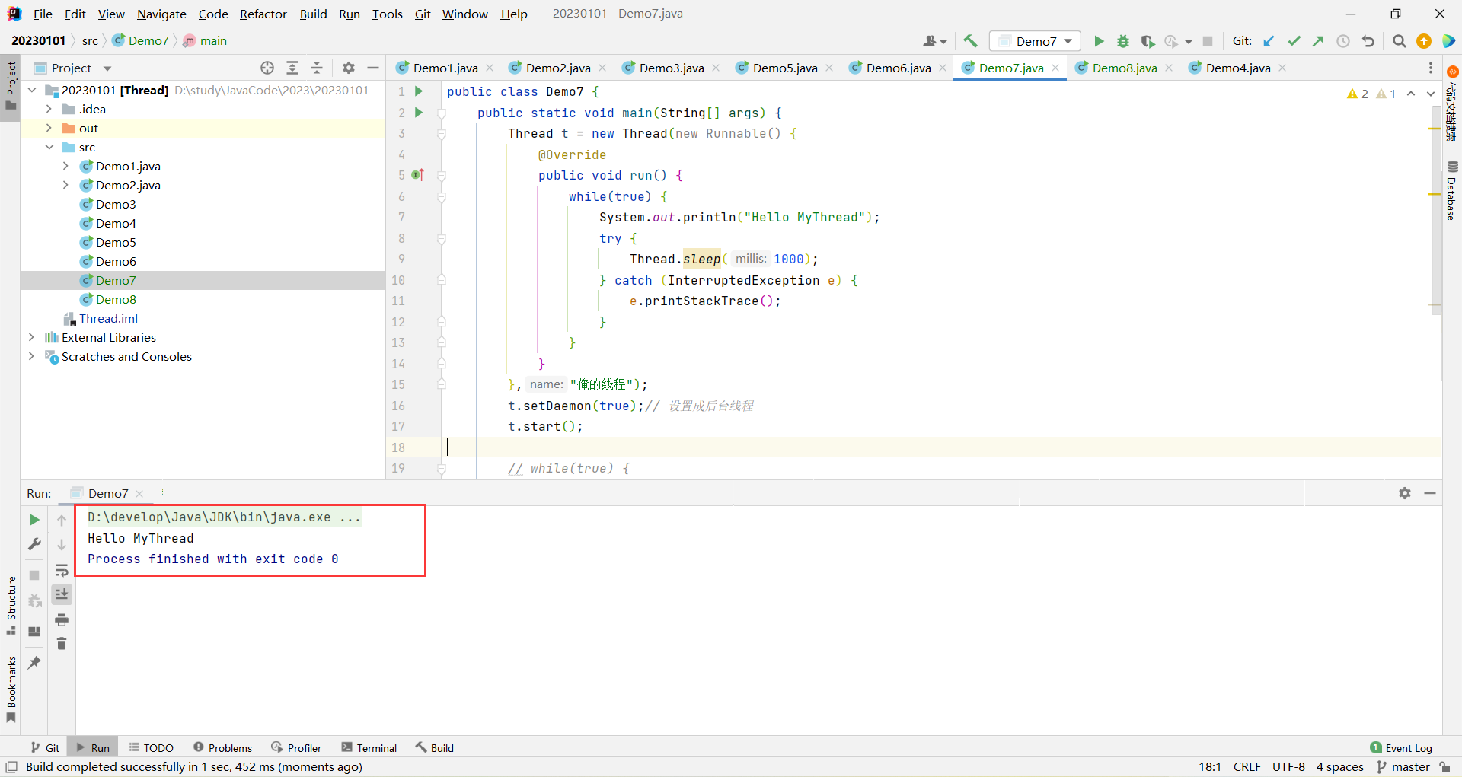Viewport: 1462px width, 777px height.
Task: Open the Navigate menu
Action: [x=161, y=14]
